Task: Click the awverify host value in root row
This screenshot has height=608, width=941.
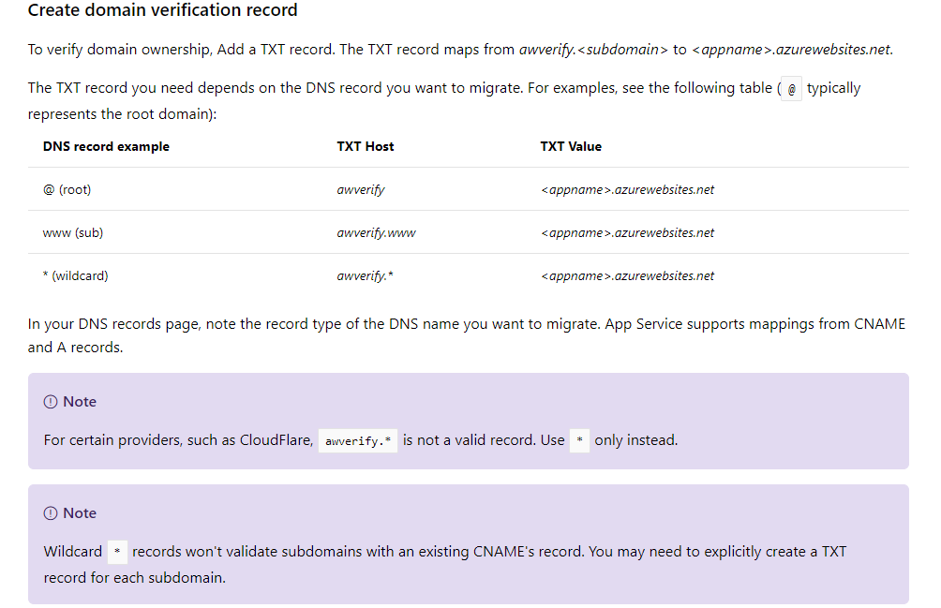Action: (x=361, y=189)
